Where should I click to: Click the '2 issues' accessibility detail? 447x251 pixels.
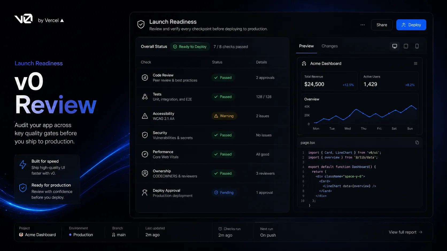[x=263, y=116]
